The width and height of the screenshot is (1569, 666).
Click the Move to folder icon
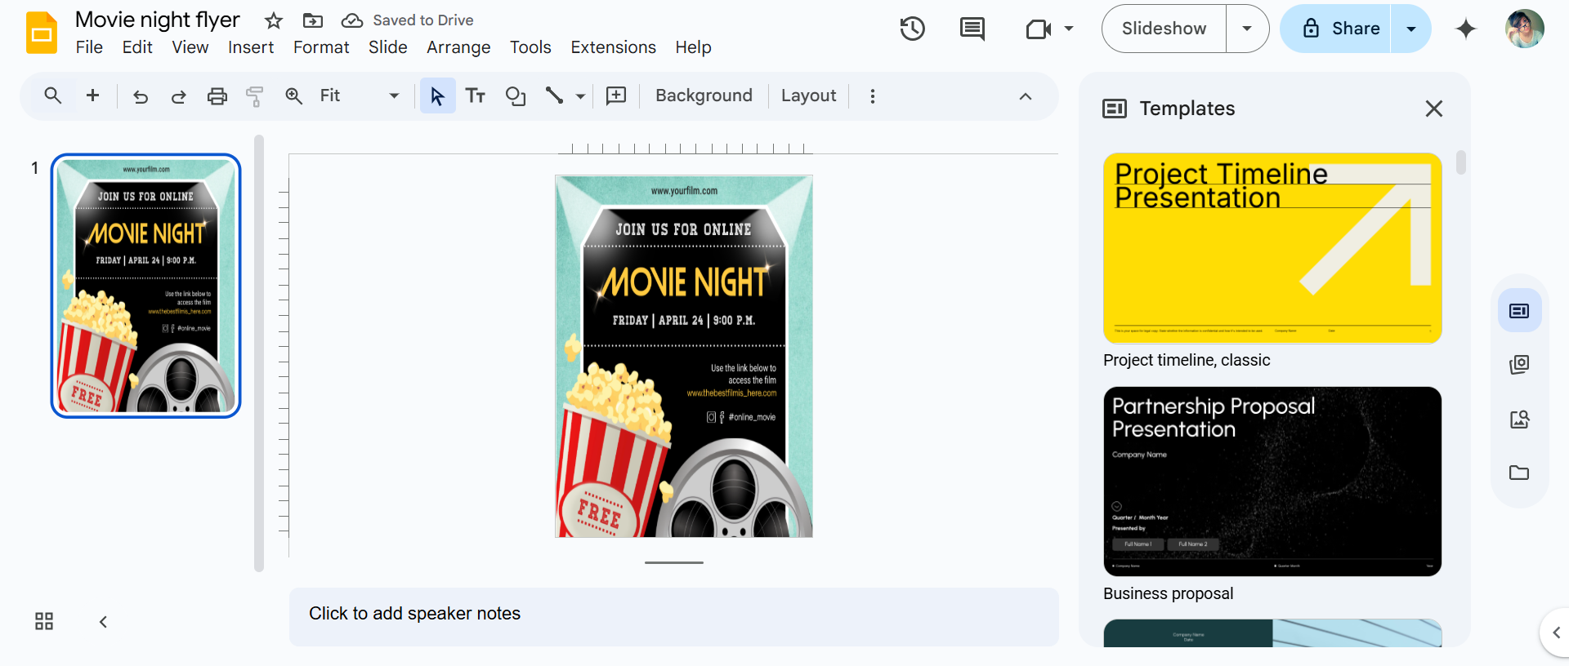pyautogui.click(x=313, y=20)
